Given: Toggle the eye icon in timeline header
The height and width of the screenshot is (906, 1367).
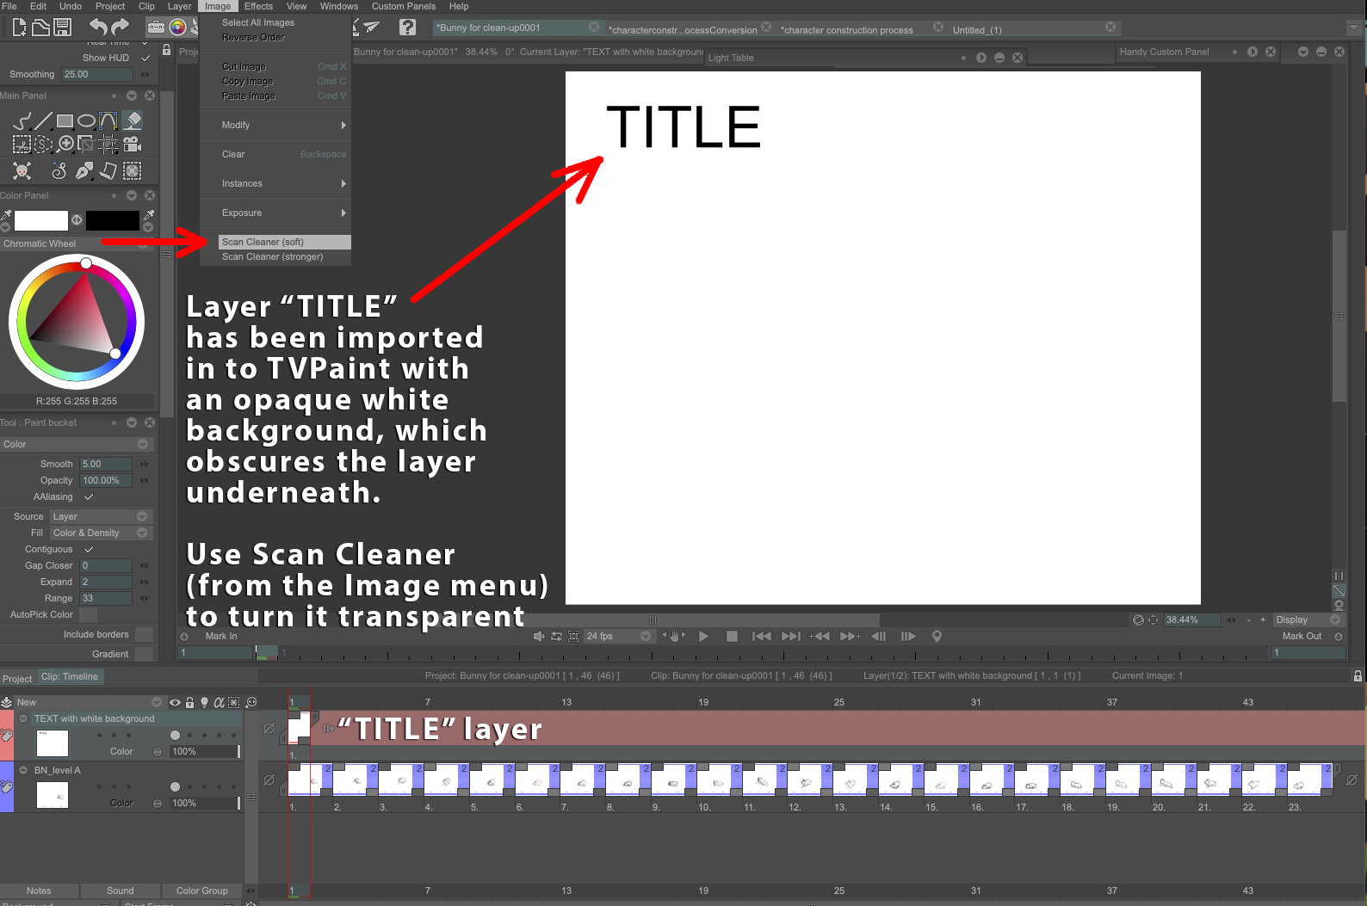Looking at the screenshot, I should (175, 702).
